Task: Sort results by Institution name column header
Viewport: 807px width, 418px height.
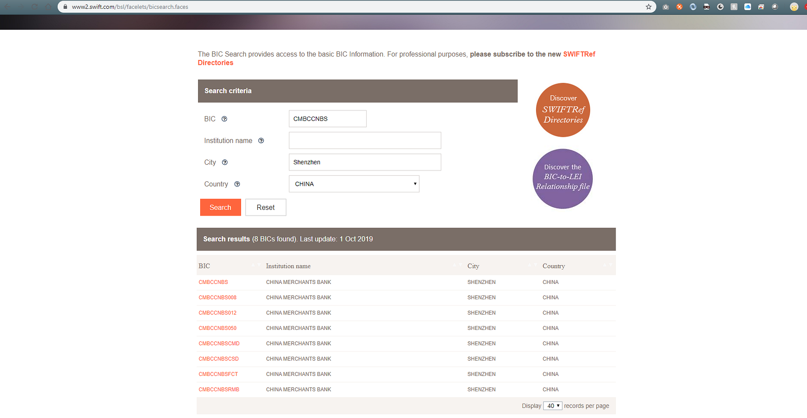Action: point(288,266)
